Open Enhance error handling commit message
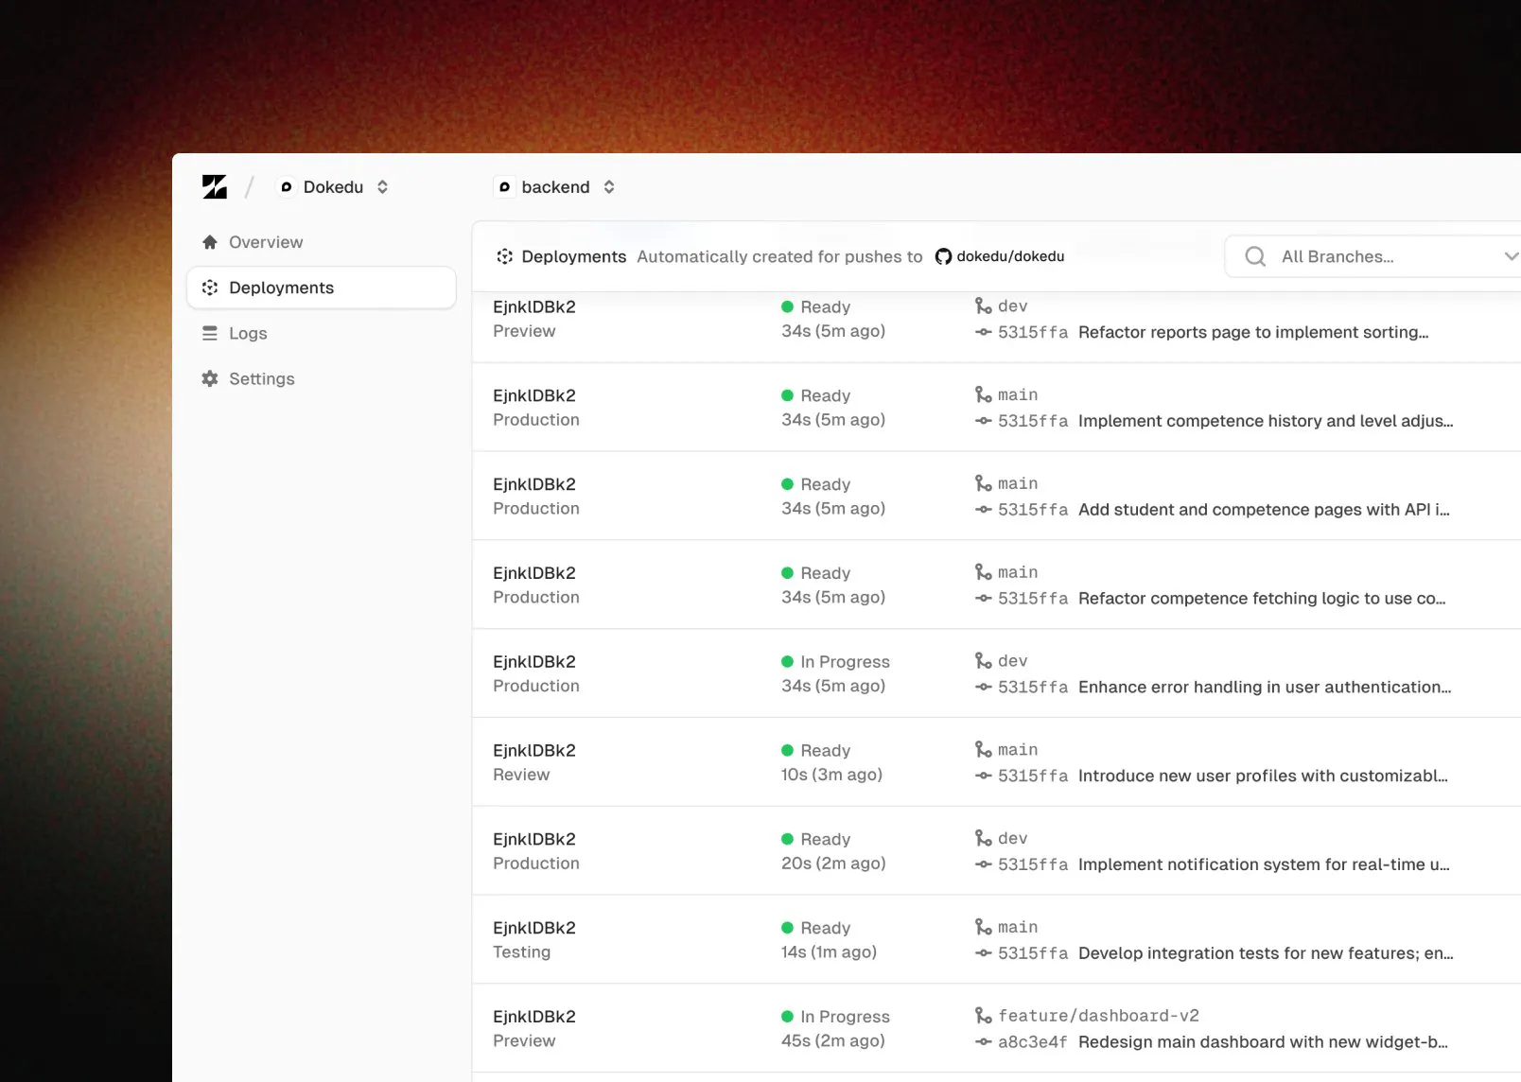 (x=1265, y=688)
